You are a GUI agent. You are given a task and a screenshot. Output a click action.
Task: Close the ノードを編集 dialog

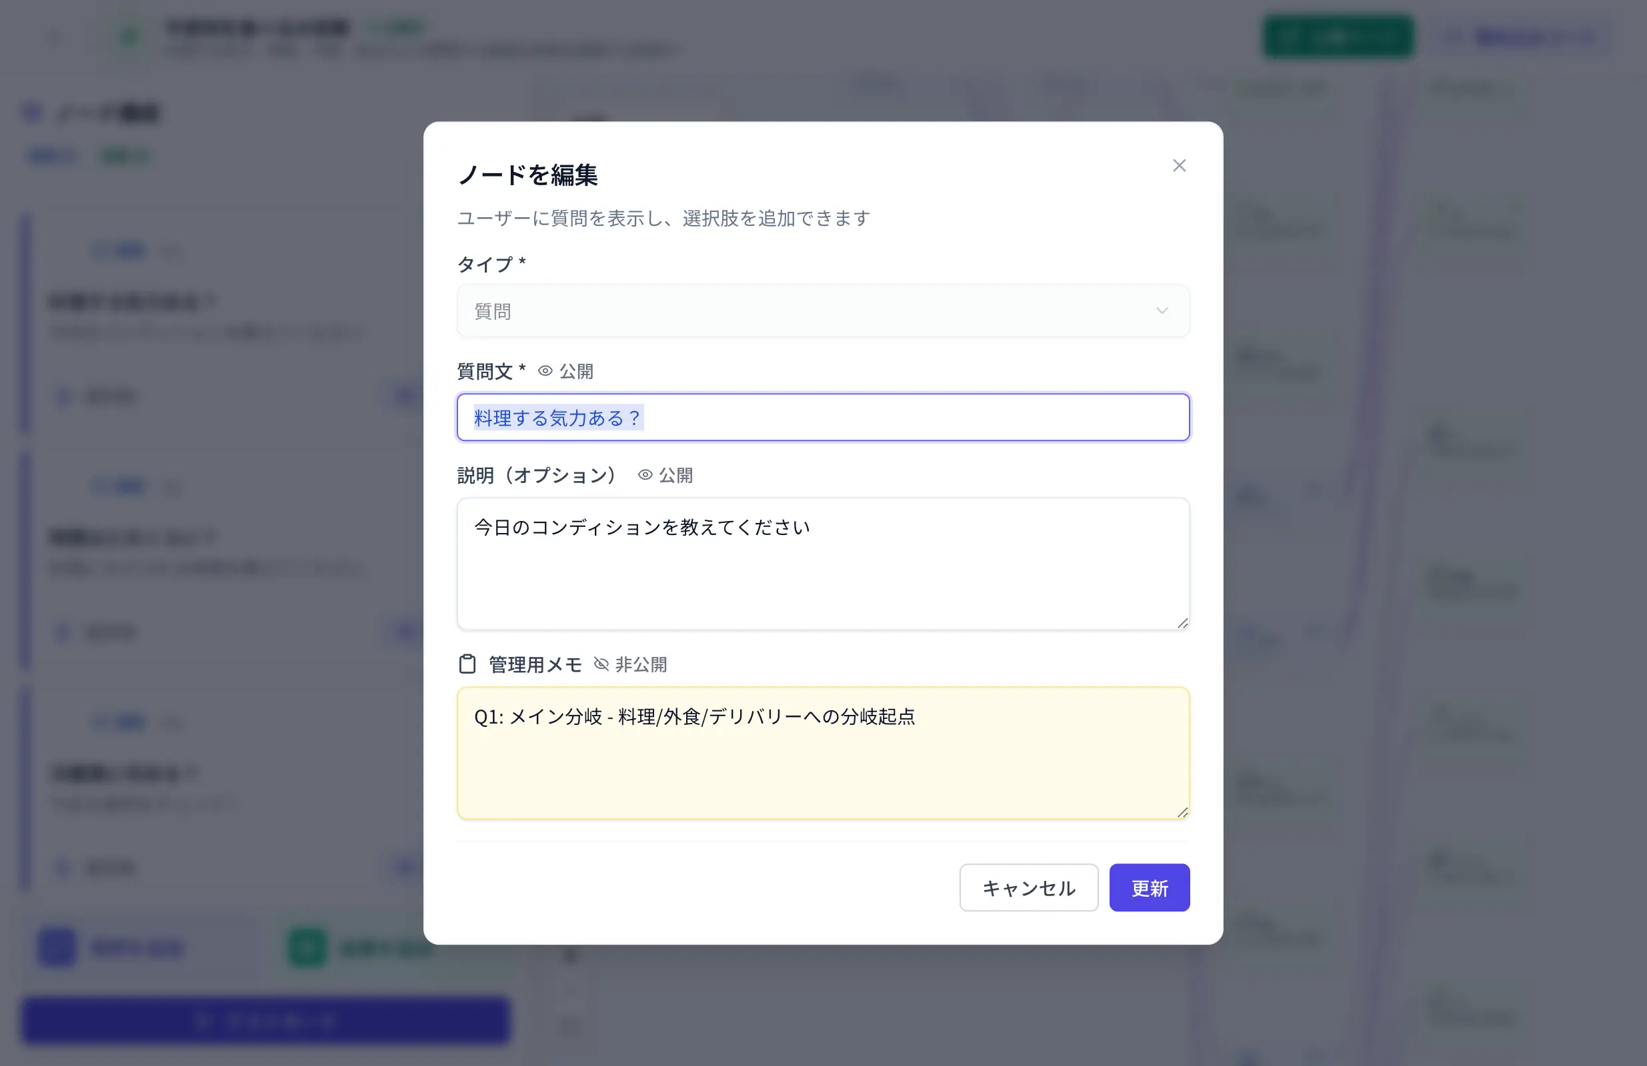click(1179, 165)
